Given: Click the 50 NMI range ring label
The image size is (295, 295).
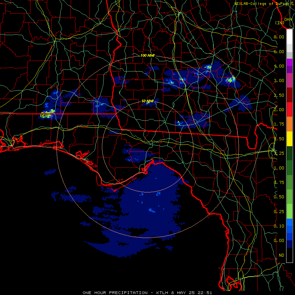Looking at the screenshot, I should (147, 101).
